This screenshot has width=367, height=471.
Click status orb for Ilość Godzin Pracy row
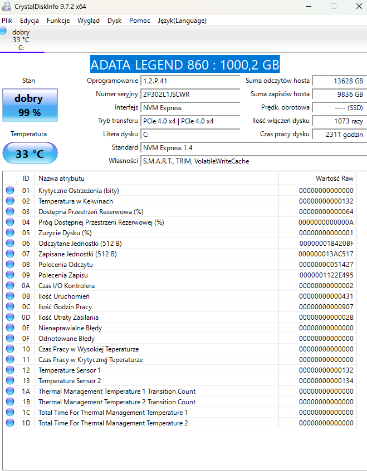pyautogui.click(x=10, y=307)
